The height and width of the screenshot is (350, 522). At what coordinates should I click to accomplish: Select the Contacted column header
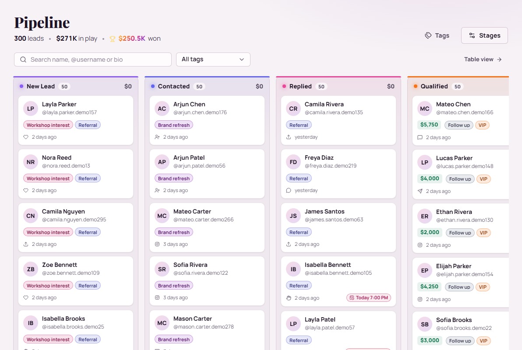(207, 86)
